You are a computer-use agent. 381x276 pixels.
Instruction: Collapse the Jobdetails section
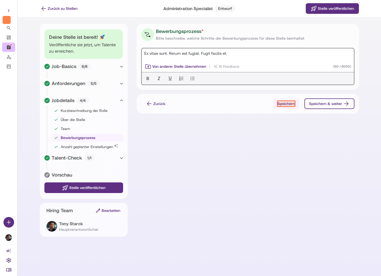pyautogui.click(x=122, y=101)
